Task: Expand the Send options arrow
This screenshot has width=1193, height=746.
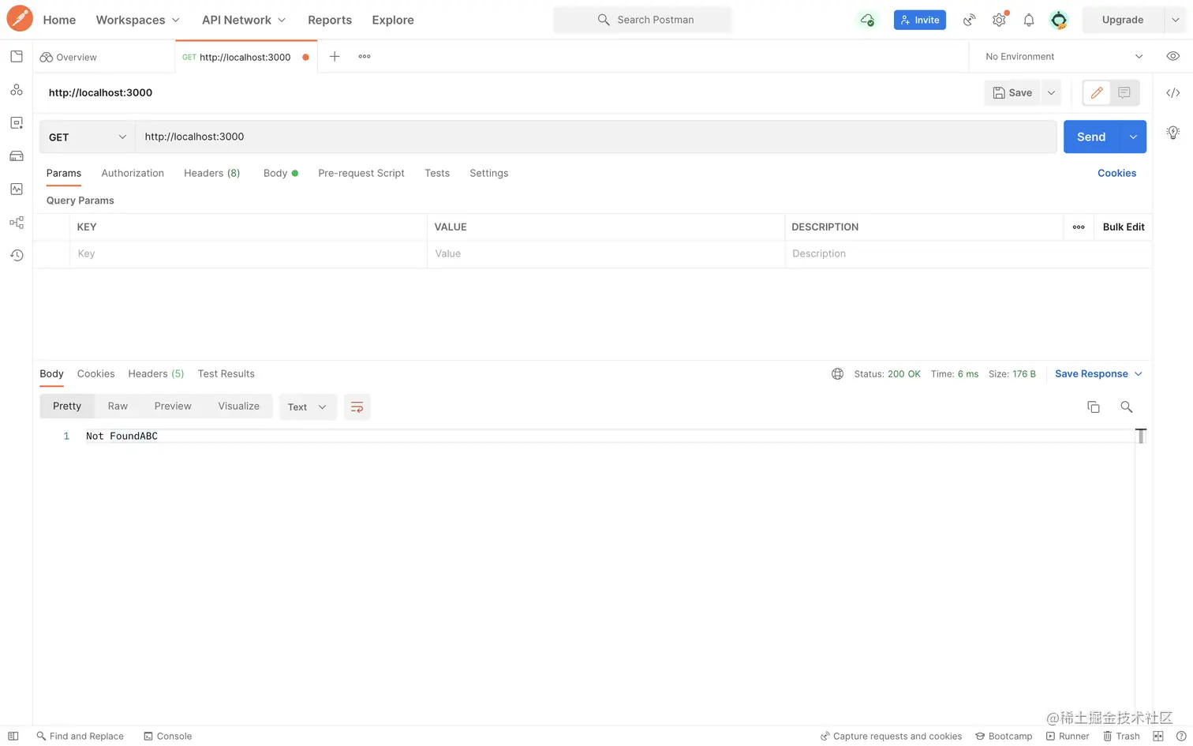Action: tap(1133, 137)
